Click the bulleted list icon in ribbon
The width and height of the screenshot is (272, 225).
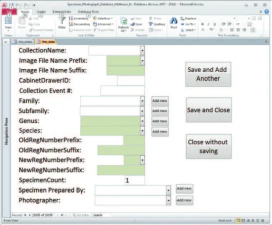(x=254, y=18)
